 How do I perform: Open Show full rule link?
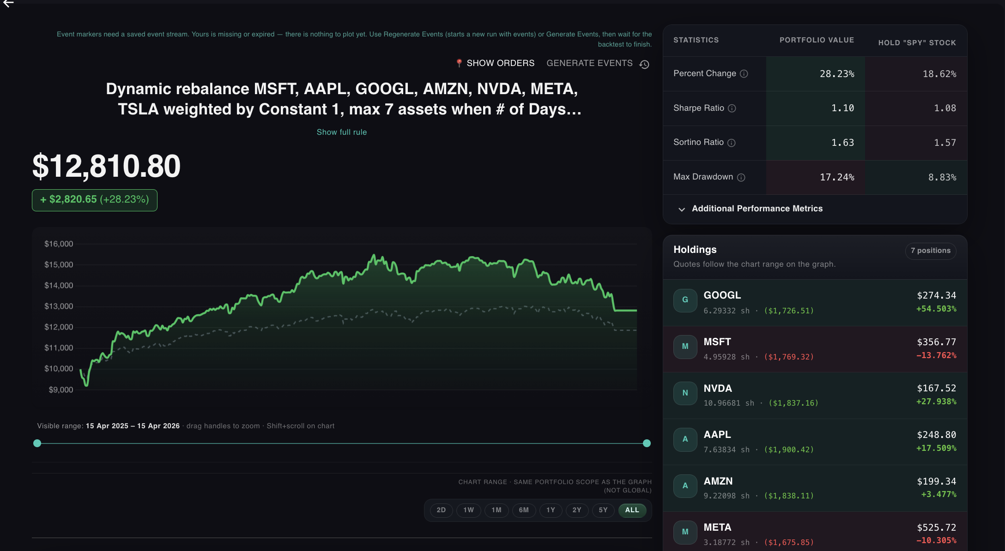341,132
